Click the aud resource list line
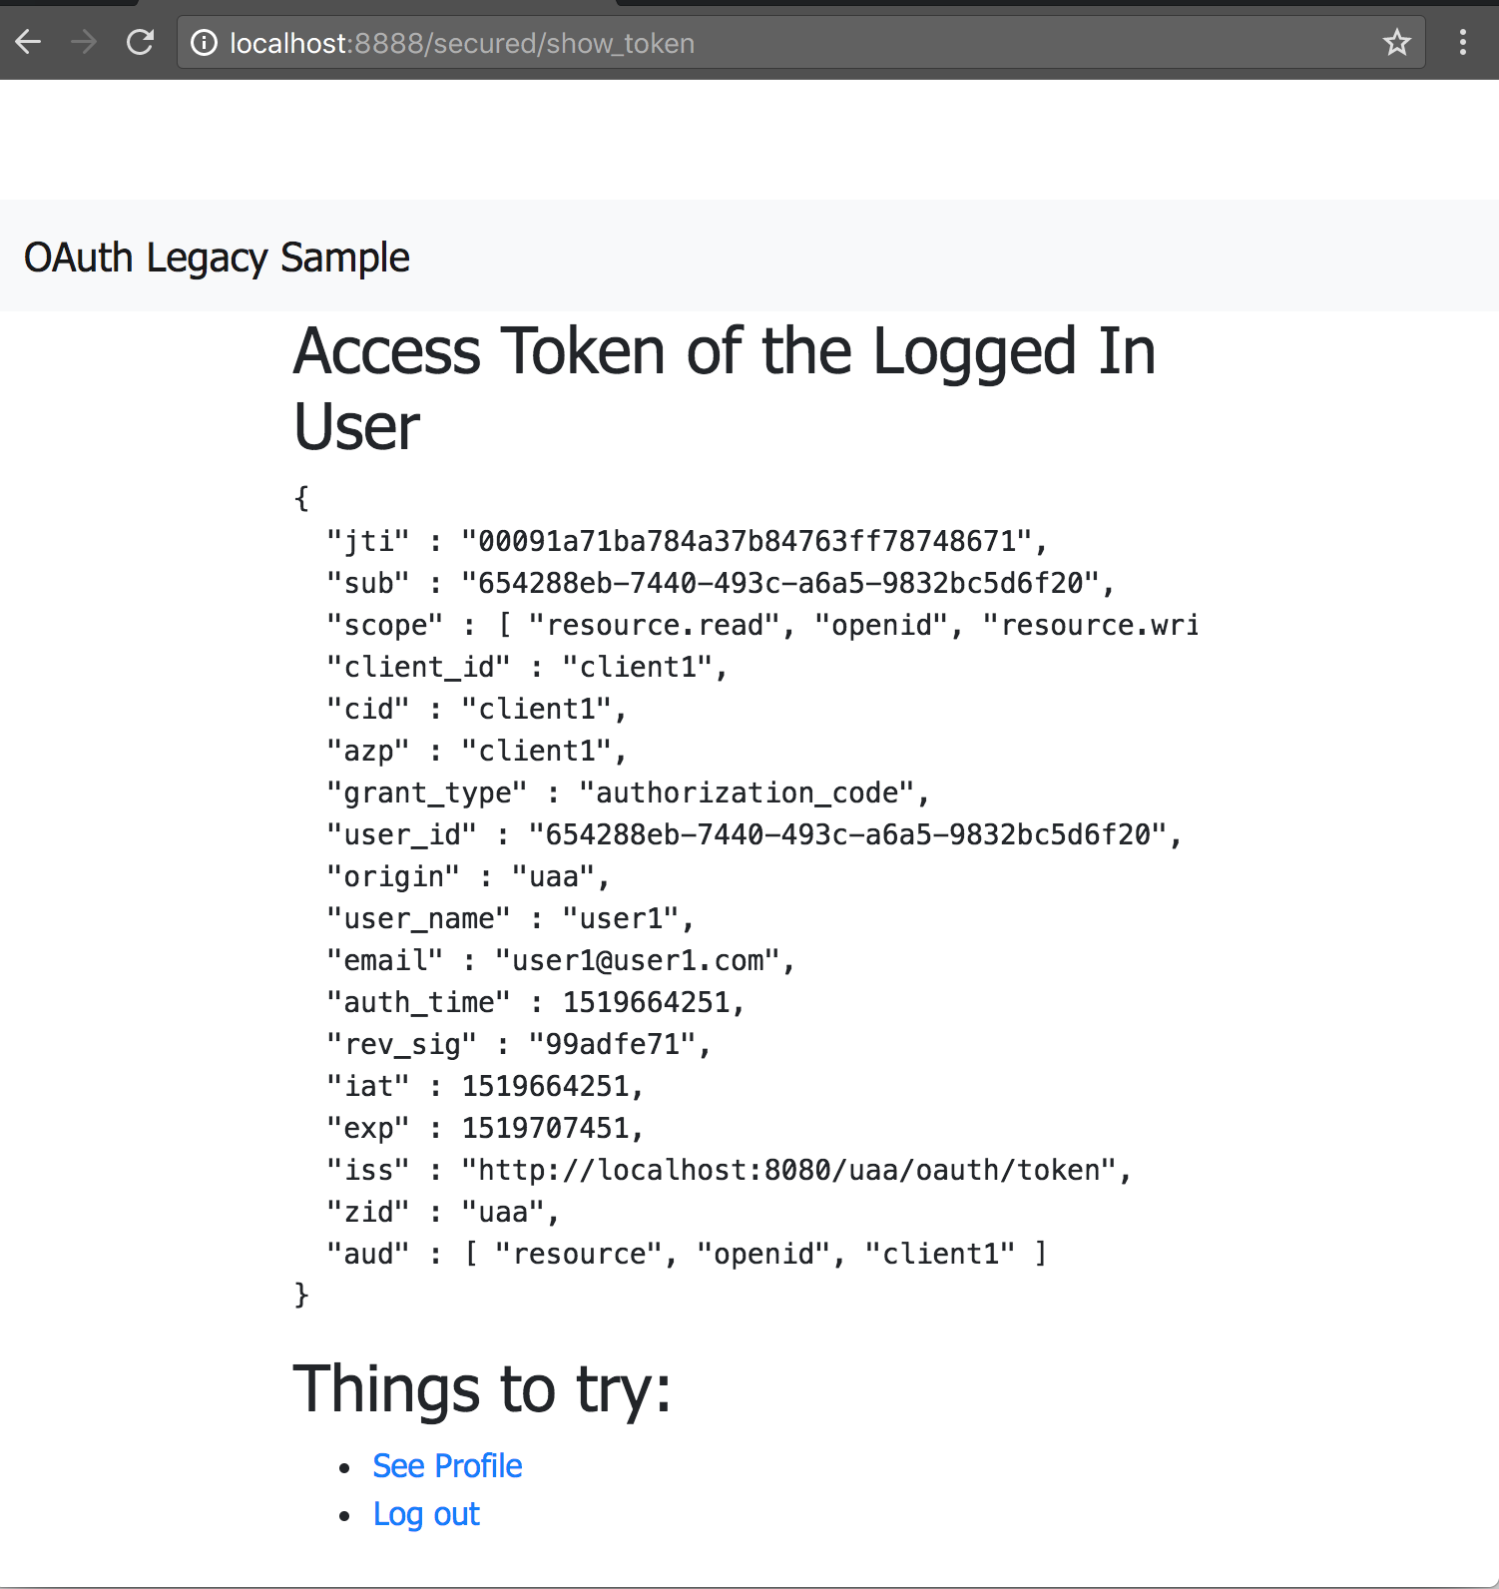 tap(688, 1254)
